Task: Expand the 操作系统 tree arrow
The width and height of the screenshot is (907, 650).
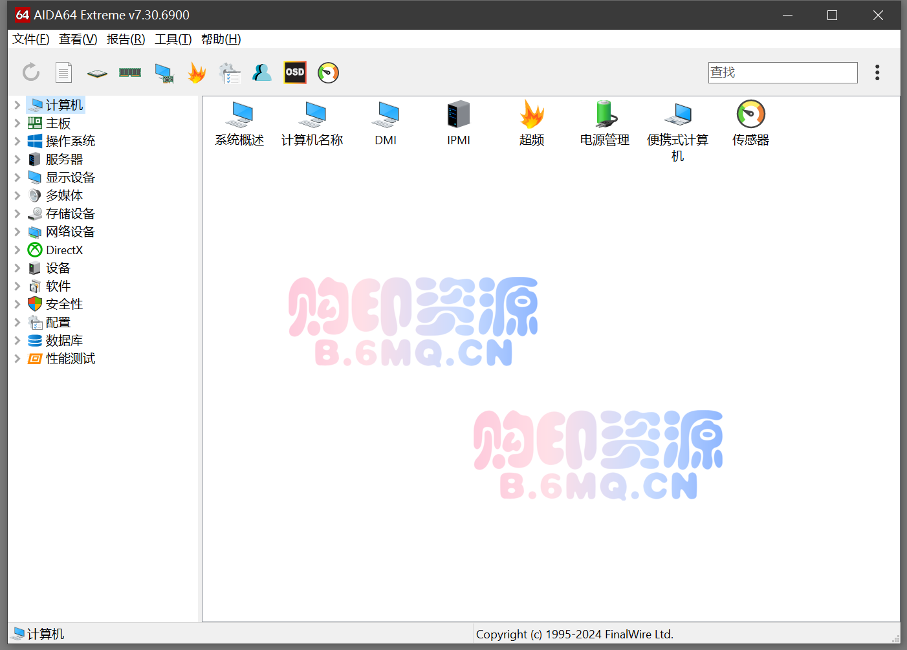Action: point(17,141)
